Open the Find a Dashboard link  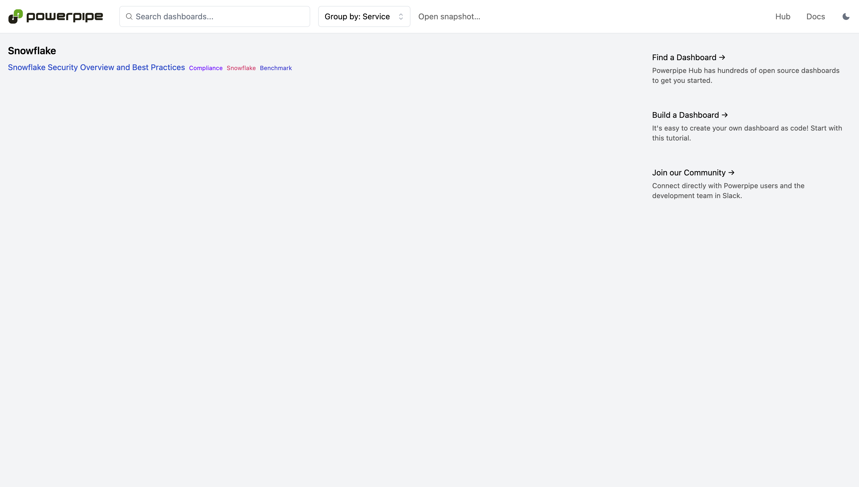684,57
